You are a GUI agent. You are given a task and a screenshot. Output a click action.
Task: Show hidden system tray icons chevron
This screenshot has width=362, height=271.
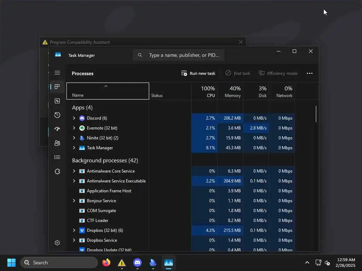click(x=307, y=263)
